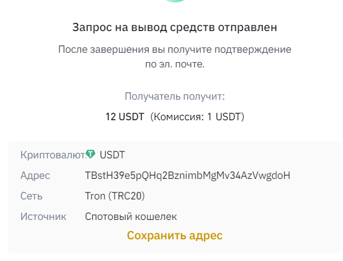The height and width of the screenshot is (261, 343).
Task: Click the Источник field label
Action: pos(43,216)
